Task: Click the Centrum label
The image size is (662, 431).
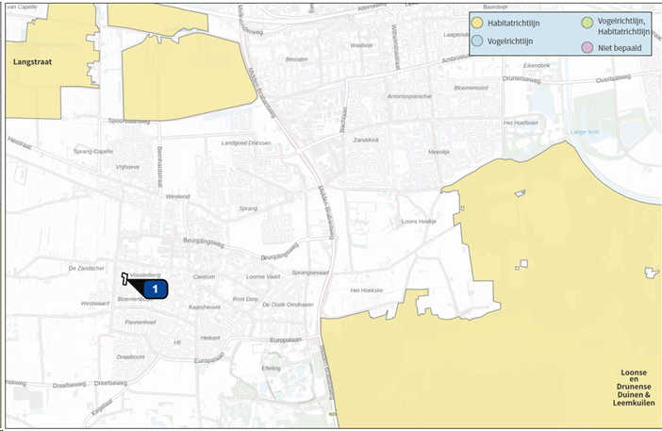Action: coord(204,277)
